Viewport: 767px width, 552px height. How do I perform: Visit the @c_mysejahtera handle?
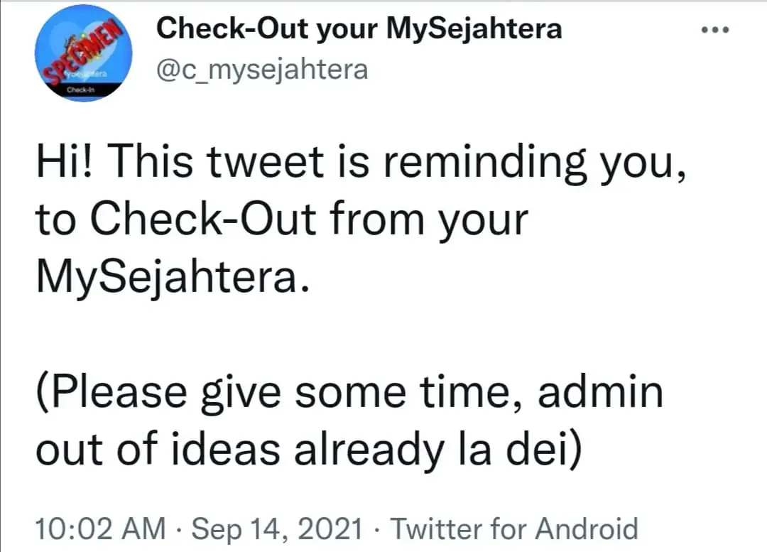pos(262,70)
